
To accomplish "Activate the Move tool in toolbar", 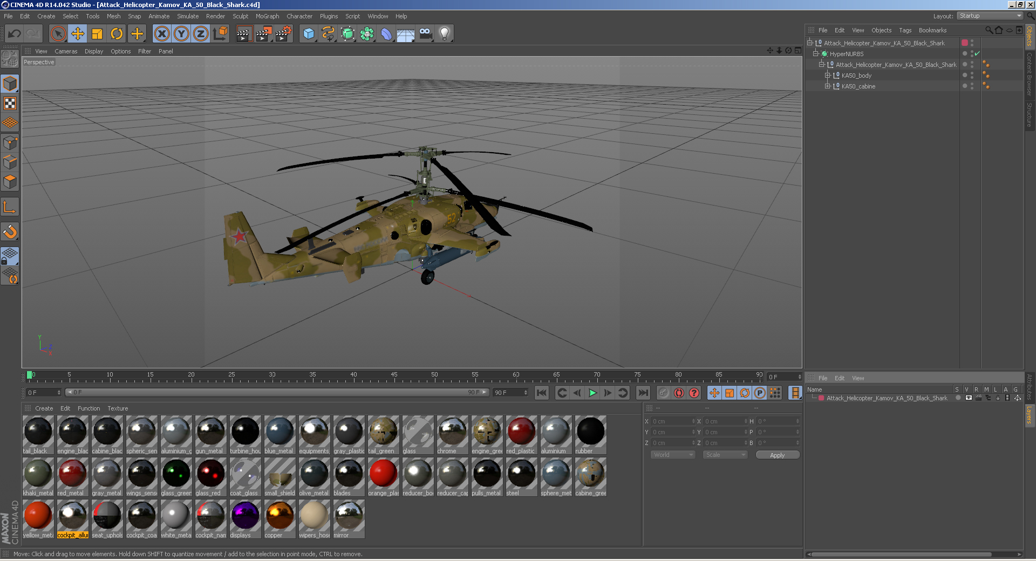I will click(78, 34).
